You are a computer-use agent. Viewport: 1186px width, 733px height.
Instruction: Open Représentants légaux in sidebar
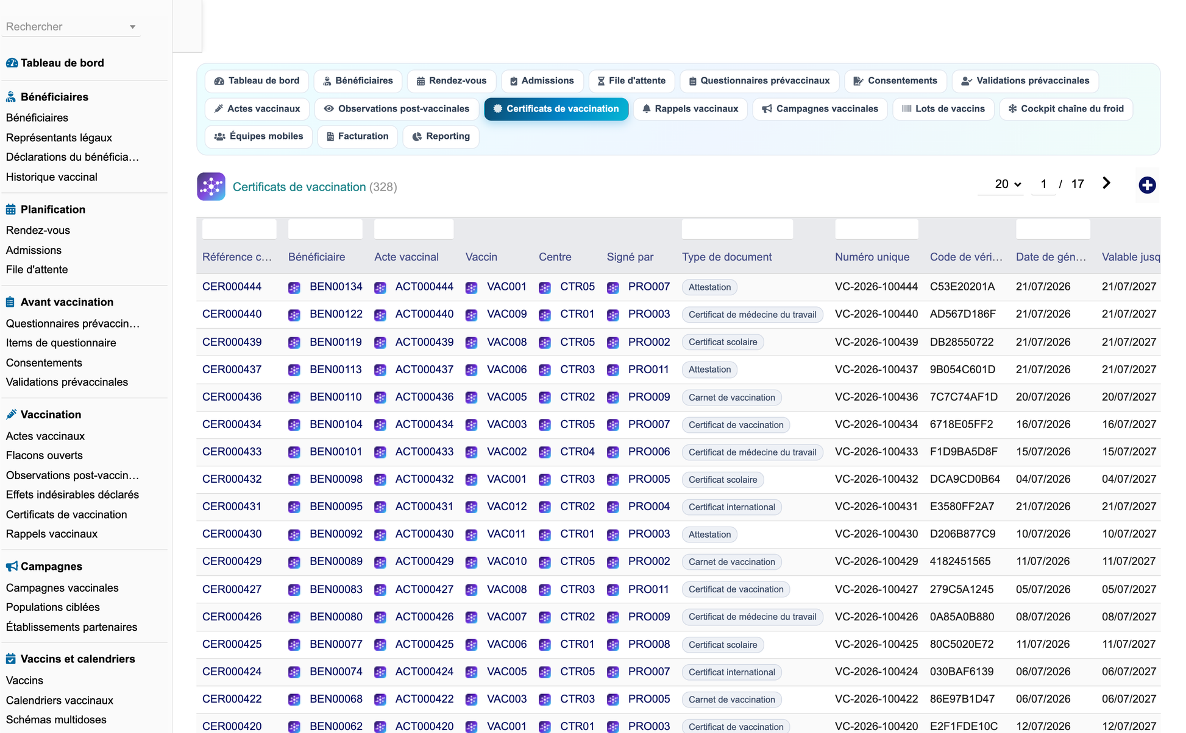pos(59,138)
